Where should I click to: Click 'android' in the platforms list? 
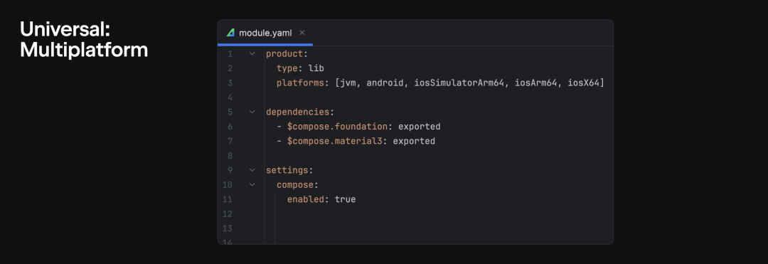(385, 83)
